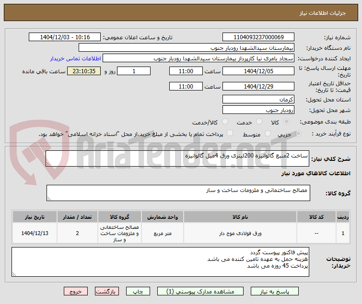362x304 pixels.
Task: Click the تعداد / مقدار column header
Action: click(x=77, y=217)
